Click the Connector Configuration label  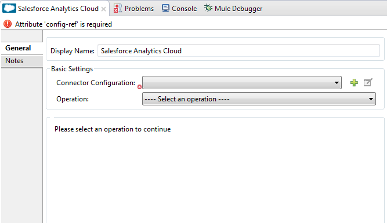pyautogui.click(x=96, y=83)
